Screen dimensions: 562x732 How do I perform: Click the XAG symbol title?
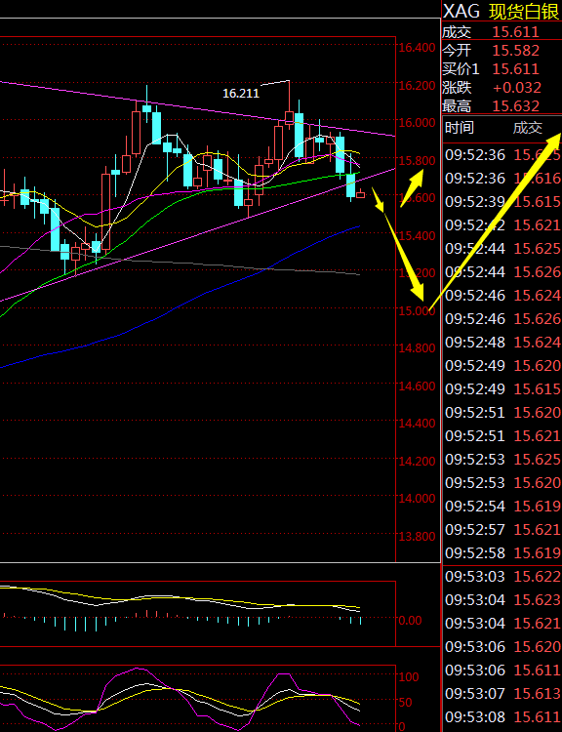point(462,11)
